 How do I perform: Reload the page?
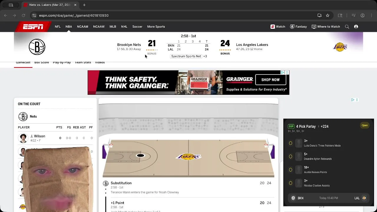[x=23, y=15]
